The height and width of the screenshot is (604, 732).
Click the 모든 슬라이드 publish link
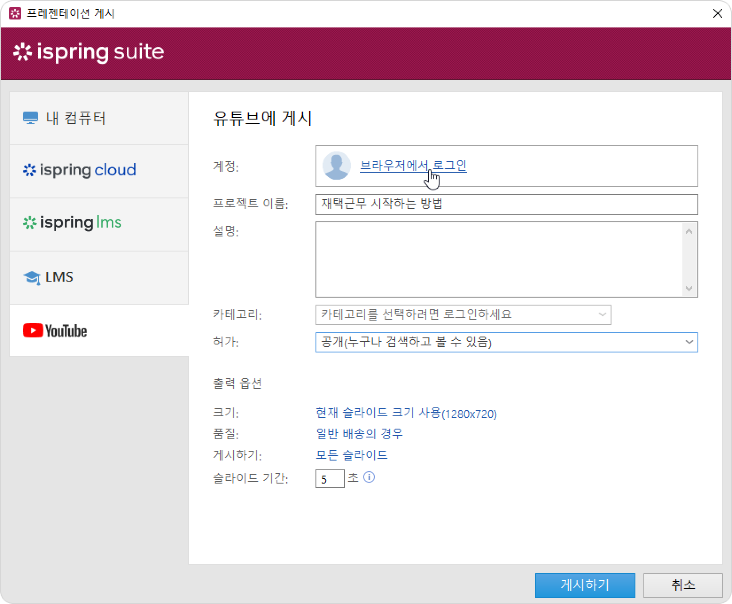[x=351, y=455]
